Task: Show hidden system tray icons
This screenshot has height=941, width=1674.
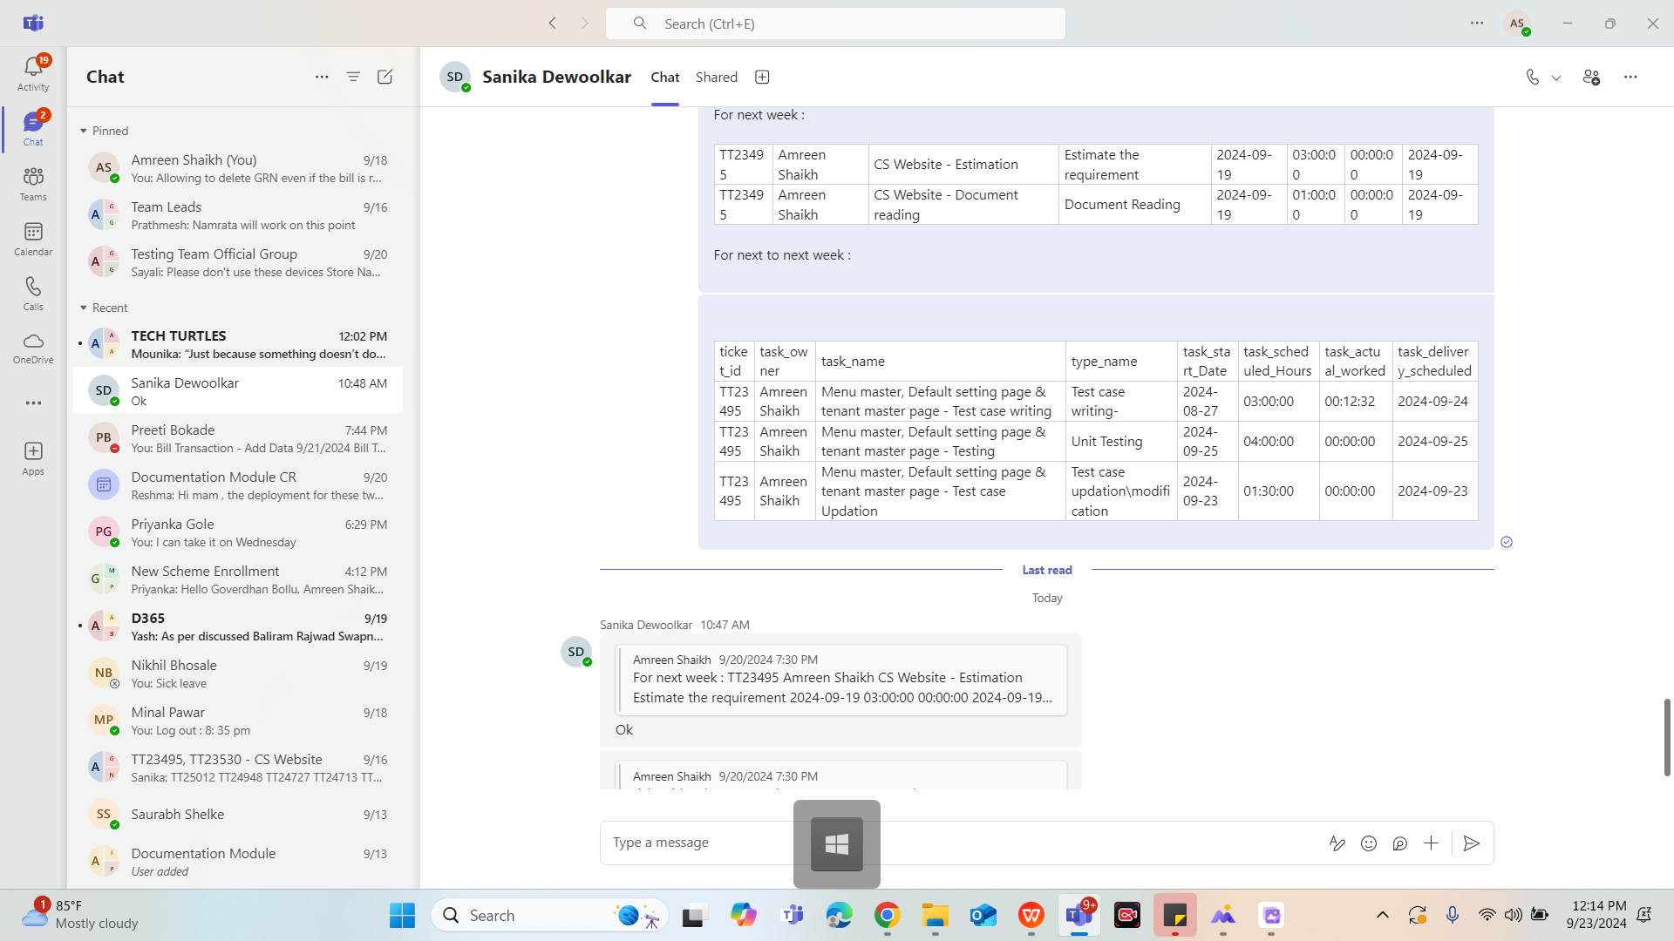Action: [1383, 915]
